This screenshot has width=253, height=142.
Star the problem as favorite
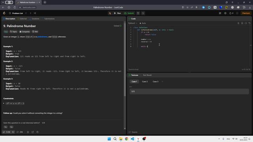tap(28, 132)
